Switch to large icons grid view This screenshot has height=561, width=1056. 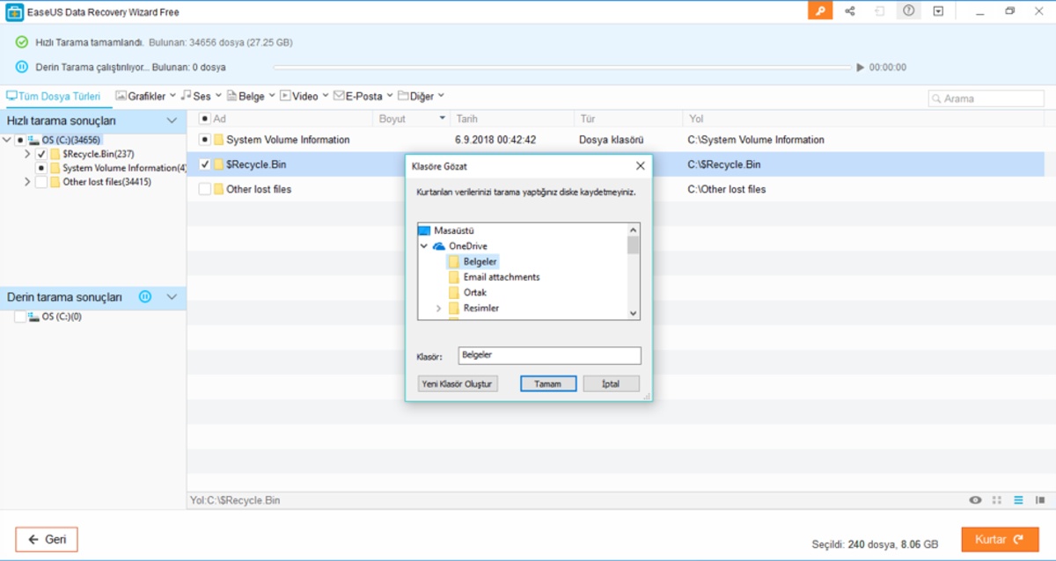(997, 500)
